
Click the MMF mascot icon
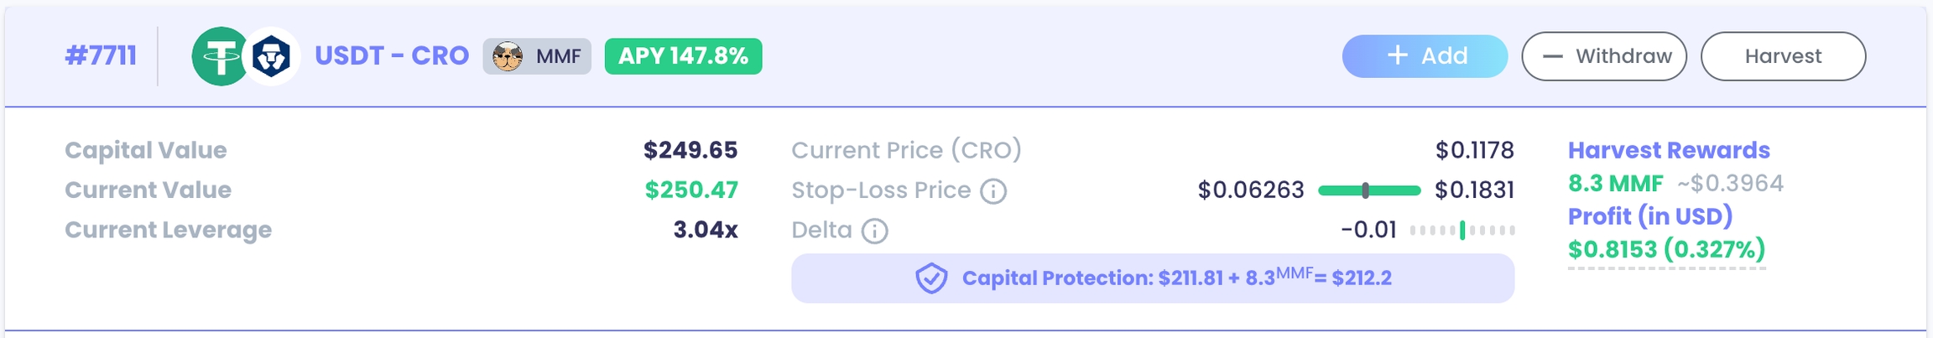(x=508, y=56)
